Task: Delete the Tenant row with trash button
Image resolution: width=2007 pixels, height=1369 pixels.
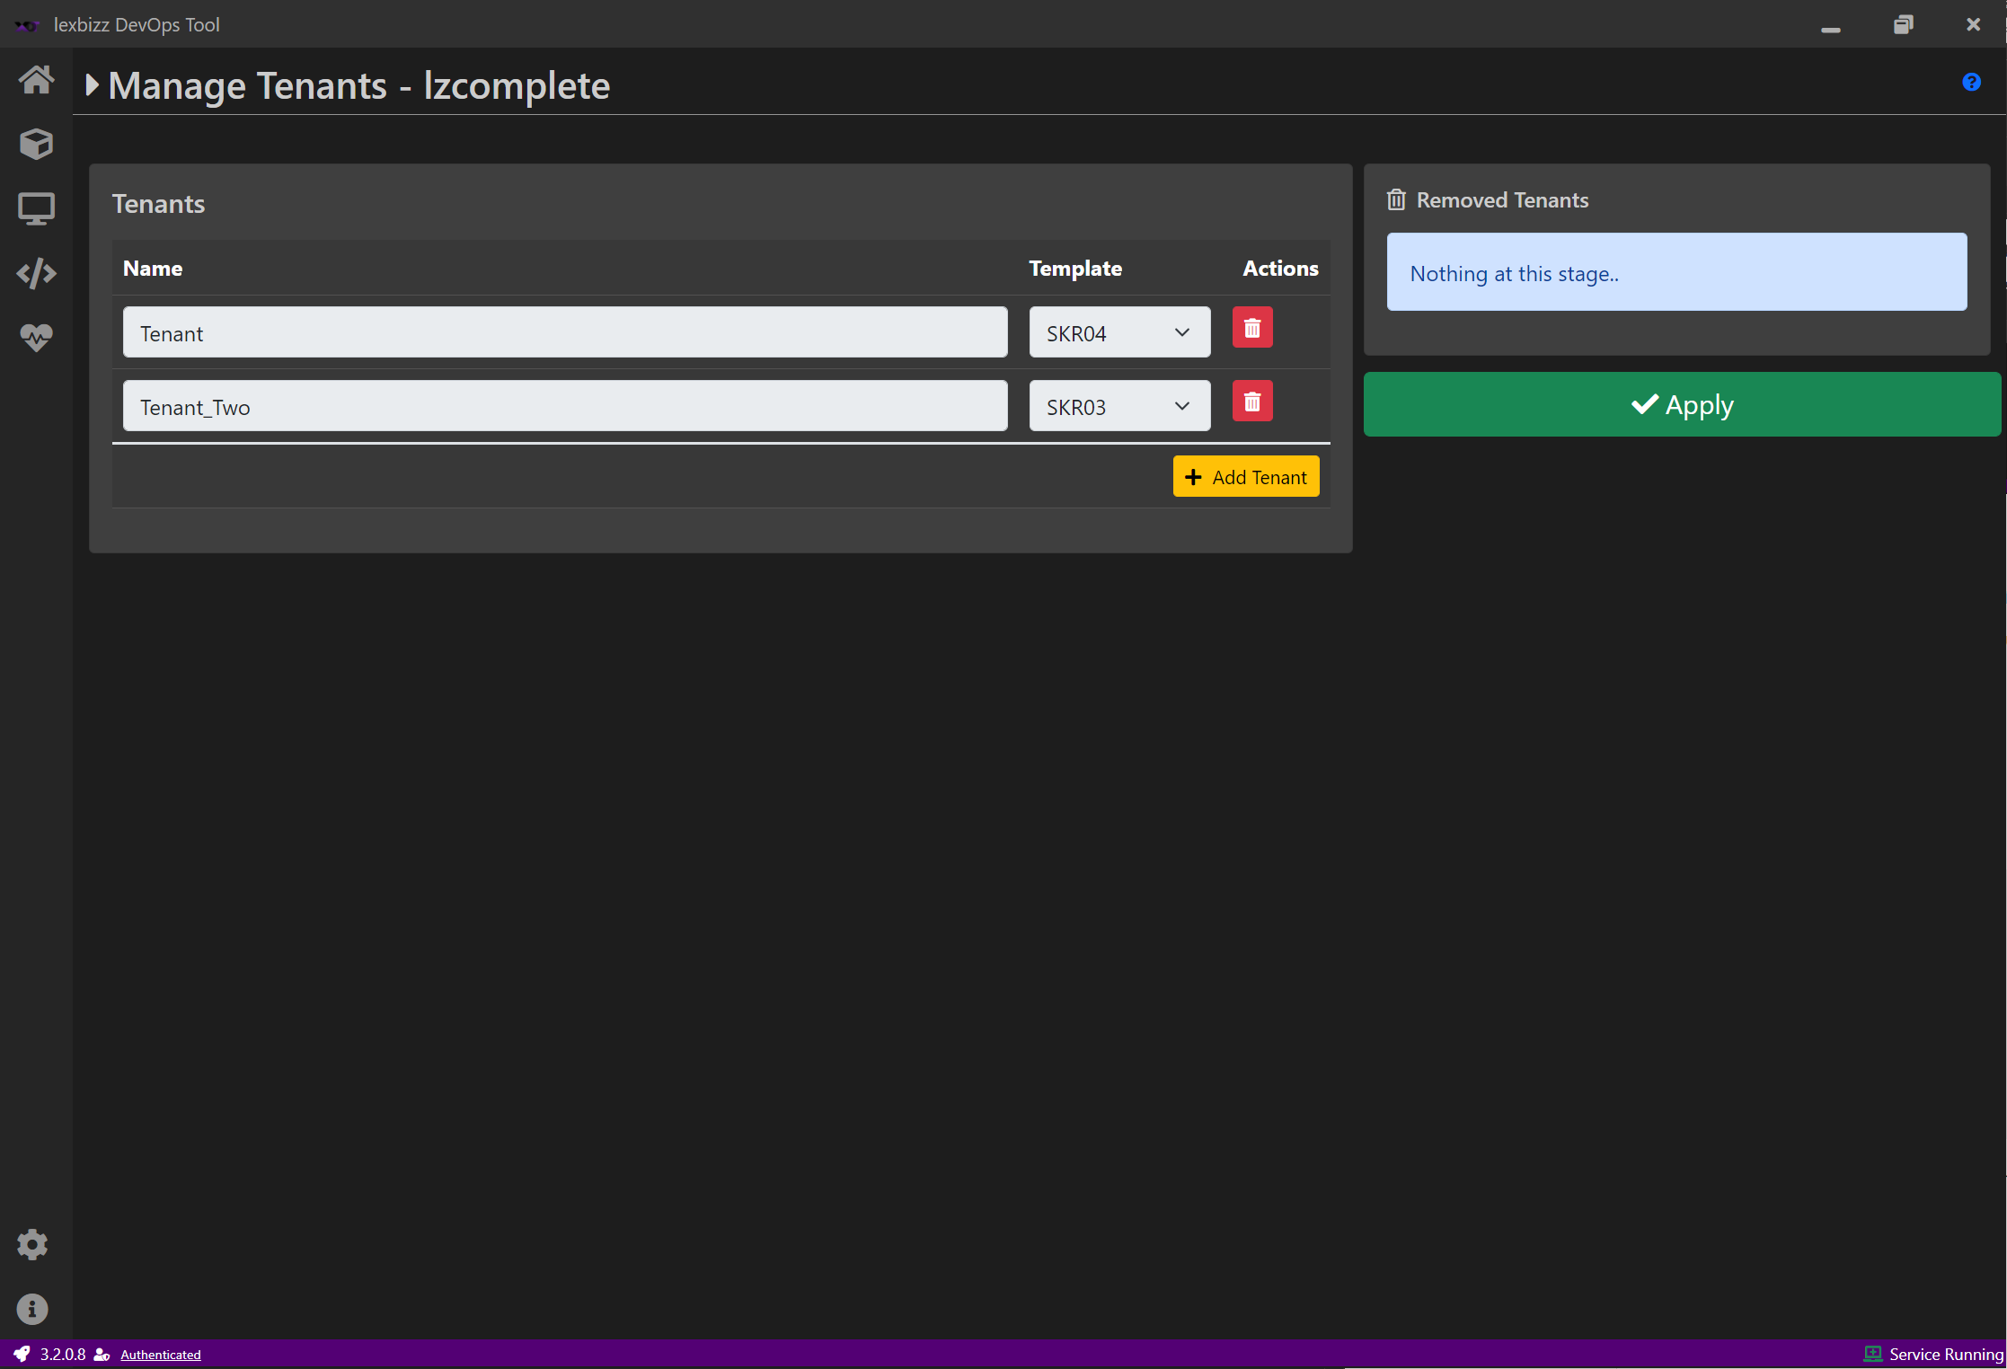Action: click(1252, 328)
